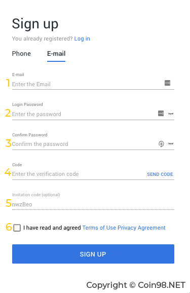Click the password manager icon in Email field
The image size is (190, 293).
click(167, 83)
